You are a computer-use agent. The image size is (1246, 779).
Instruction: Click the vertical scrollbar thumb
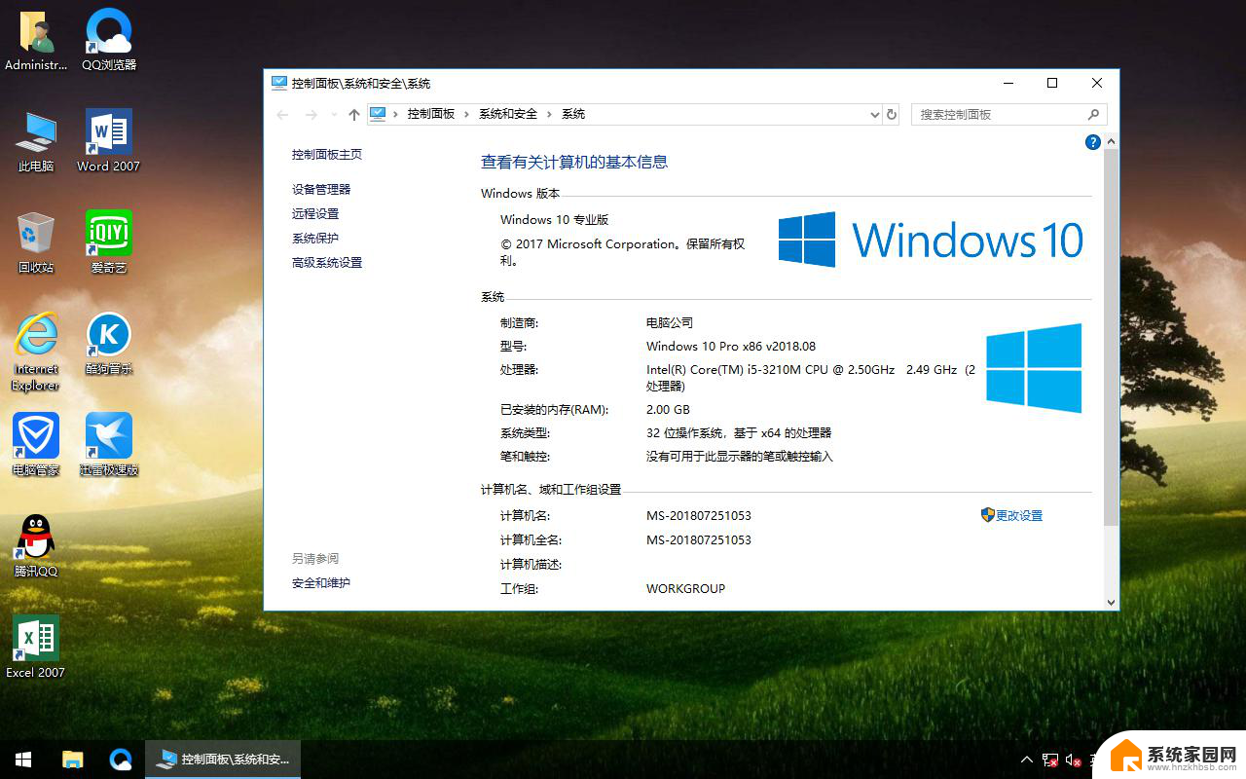pyautogui.click(x=1112, y=338)
